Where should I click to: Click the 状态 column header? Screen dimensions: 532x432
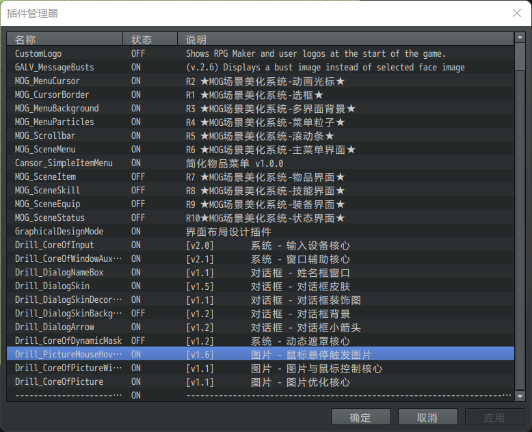[x=150, y=39]
